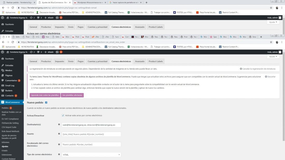This screenshot has height=160, width=285.
Task: Open General tab in lower window
Action: point(33,61)
